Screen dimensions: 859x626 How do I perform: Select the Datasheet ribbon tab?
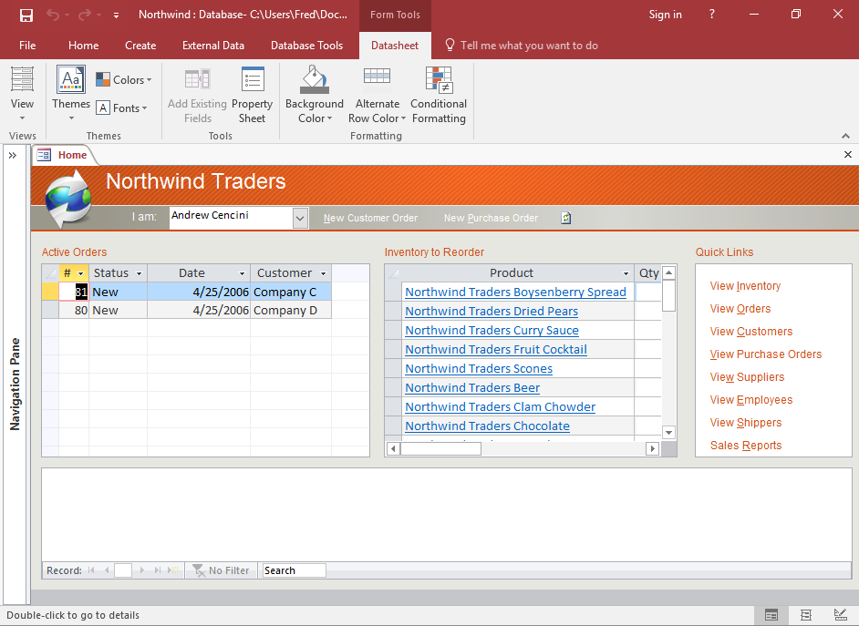395,46
